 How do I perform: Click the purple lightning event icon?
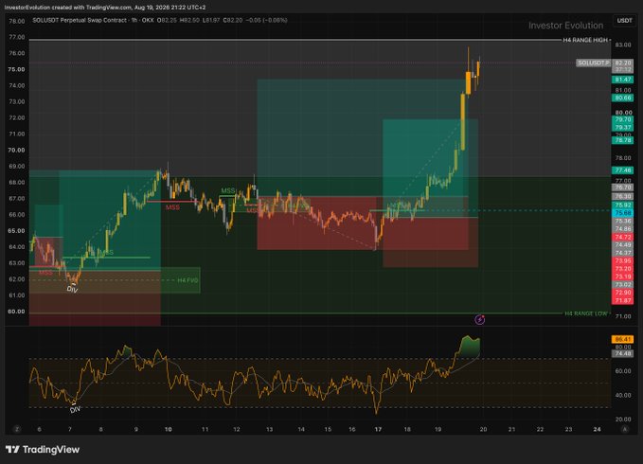point(480,319)
